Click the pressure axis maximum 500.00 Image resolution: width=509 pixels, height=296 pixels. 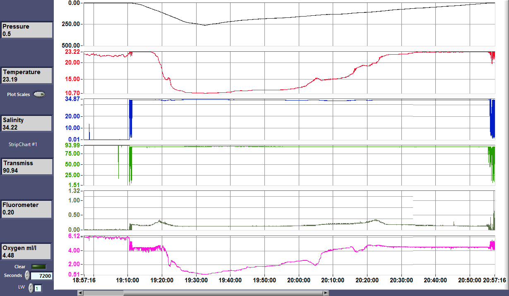[x=70, y=45]
